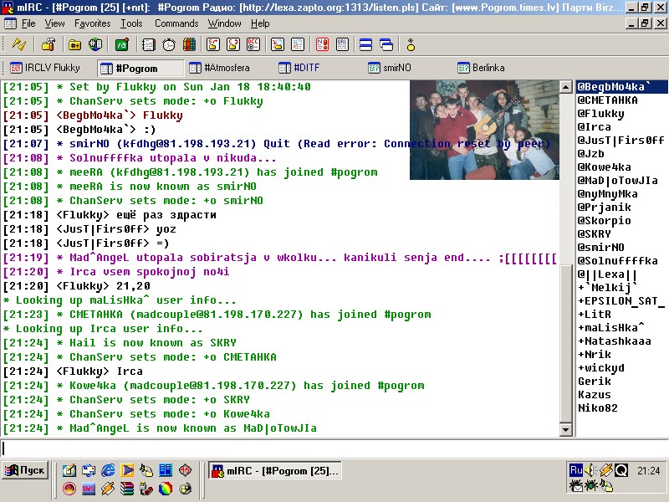Viewport: 669px width, 502px height.
Task: Open the Scripts editor /a icon
Action: tap(121, 44)
